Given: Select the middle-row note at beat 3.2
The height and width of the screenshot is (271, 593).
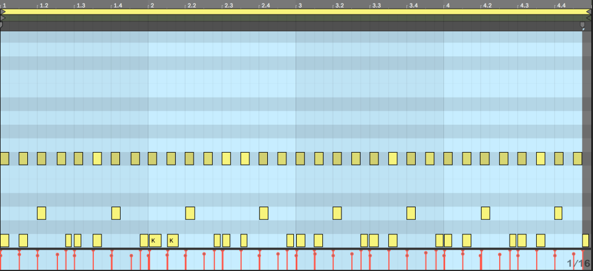Looking at the screenshot, I should 337,213.
